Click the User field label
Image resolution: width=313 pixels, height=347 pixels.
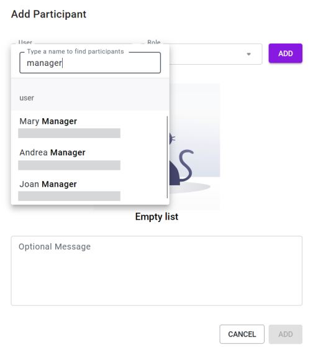pos(25,42)
